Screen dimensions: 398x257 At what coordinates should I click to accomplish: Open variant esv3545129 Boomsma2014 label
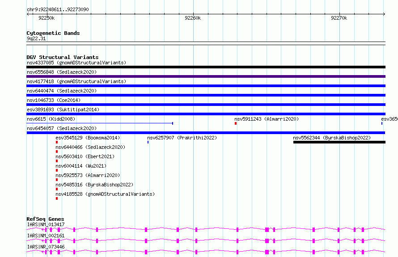[x=88, y=138]
